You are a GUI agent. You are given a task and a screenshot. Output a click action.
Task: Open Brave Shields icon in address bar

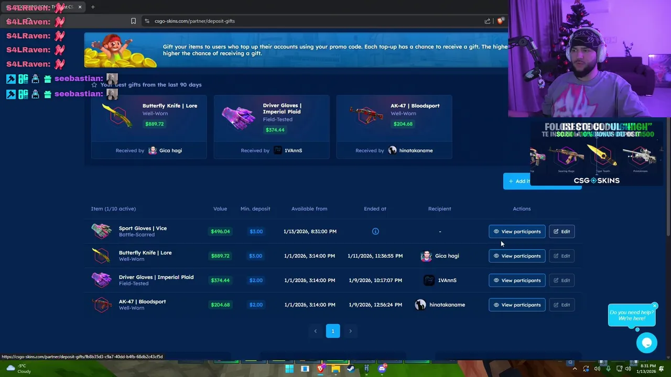(501, 21)
